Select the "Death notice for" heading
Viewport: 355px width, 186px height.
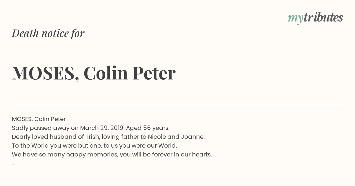[x=48, y=33]
